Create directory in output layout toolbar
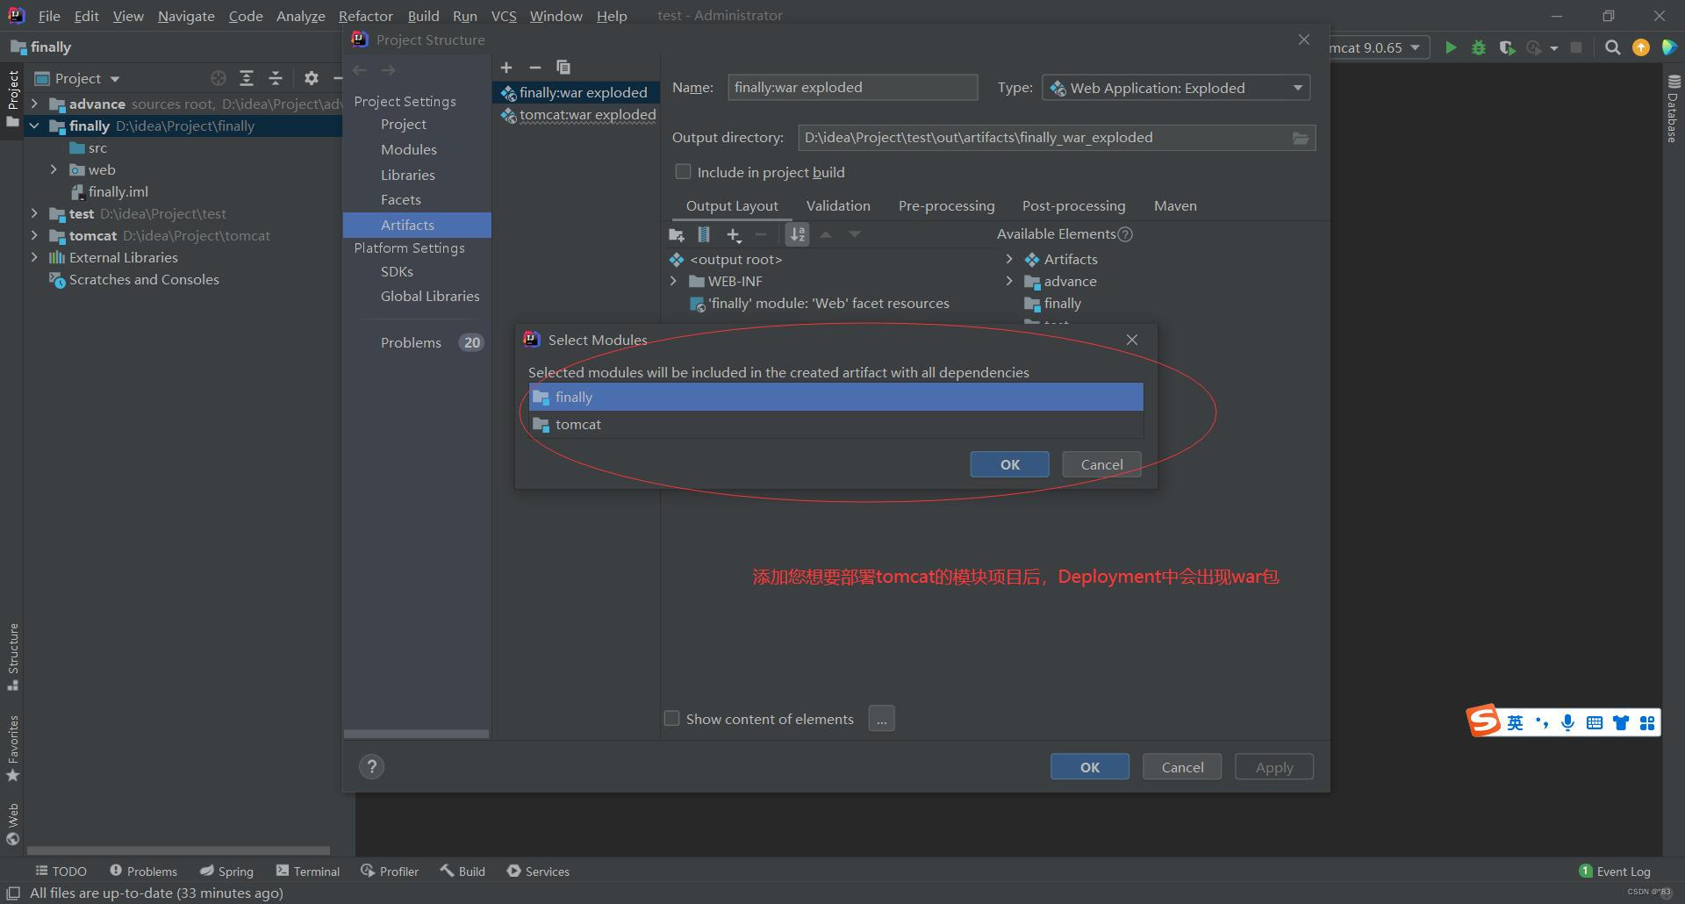 [x=676, y=234]
